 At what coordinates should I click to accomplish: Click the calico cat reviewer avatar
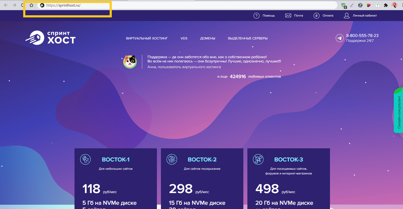(x=130, y=62)
